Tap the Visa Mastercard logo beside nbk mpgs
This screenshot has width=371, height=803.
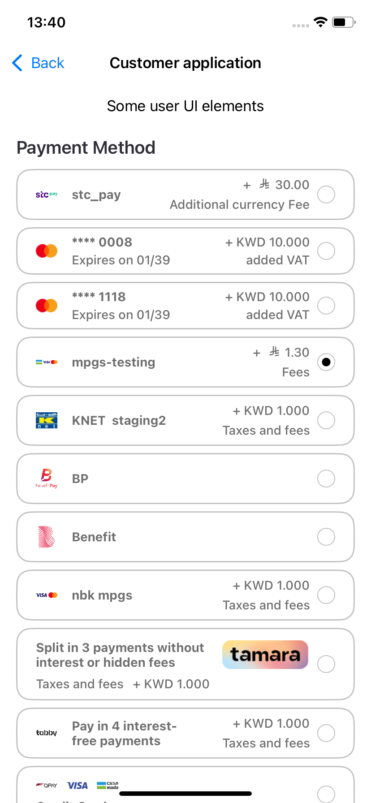coord(47,595)
